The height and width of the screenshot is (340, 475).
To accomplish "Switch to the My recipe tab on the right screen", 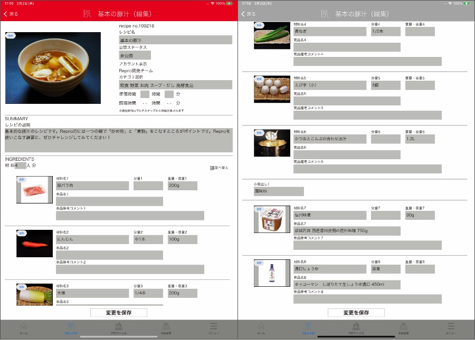I will coord(308,327).
